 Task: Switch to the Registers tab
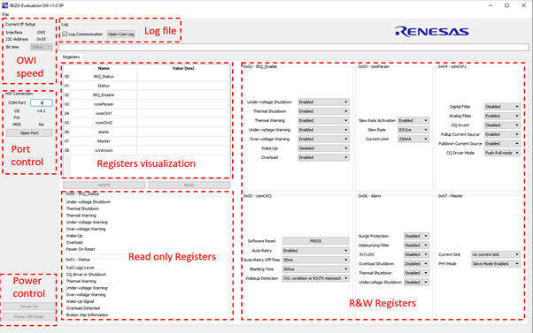[x=71, y=57]
